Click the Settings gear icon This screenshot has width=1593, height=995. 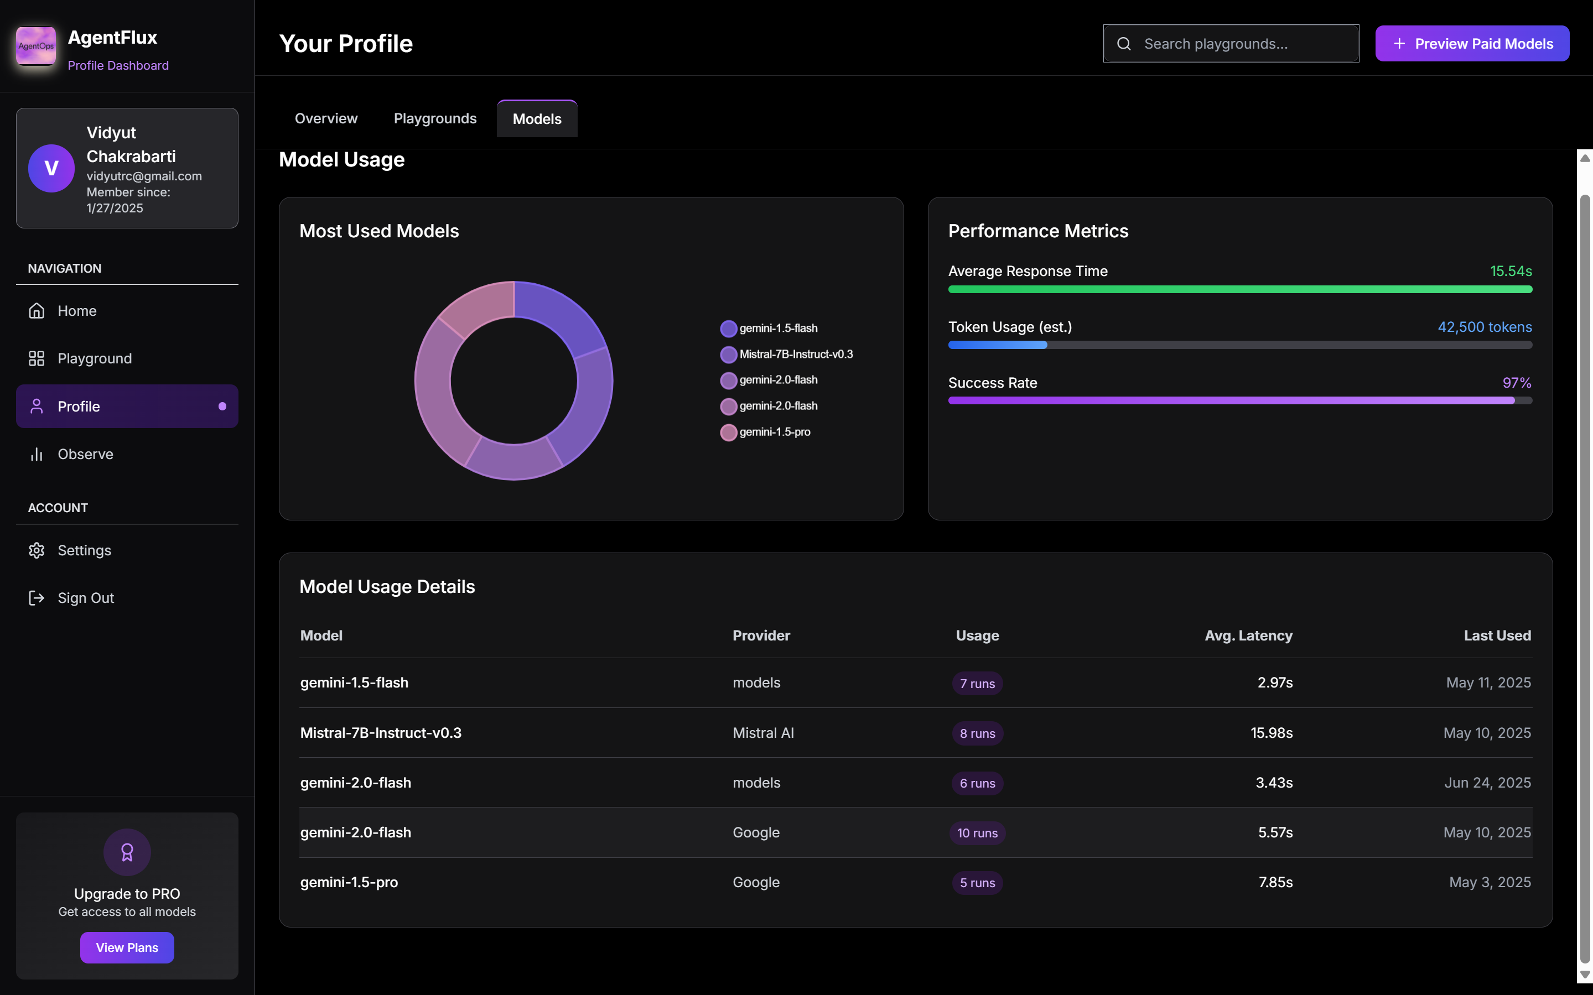[36, 550]
